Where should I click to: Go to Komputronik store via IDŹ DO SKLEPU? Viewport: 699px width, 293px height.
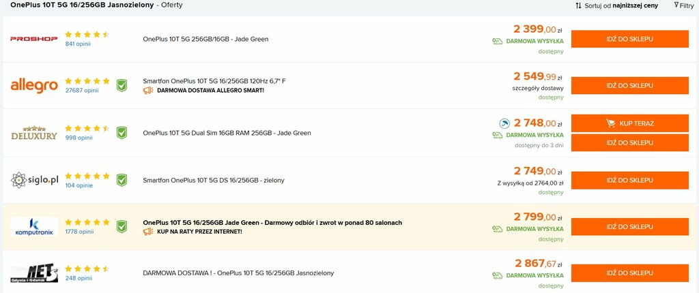pyautogui.click(x=629, y=227)
